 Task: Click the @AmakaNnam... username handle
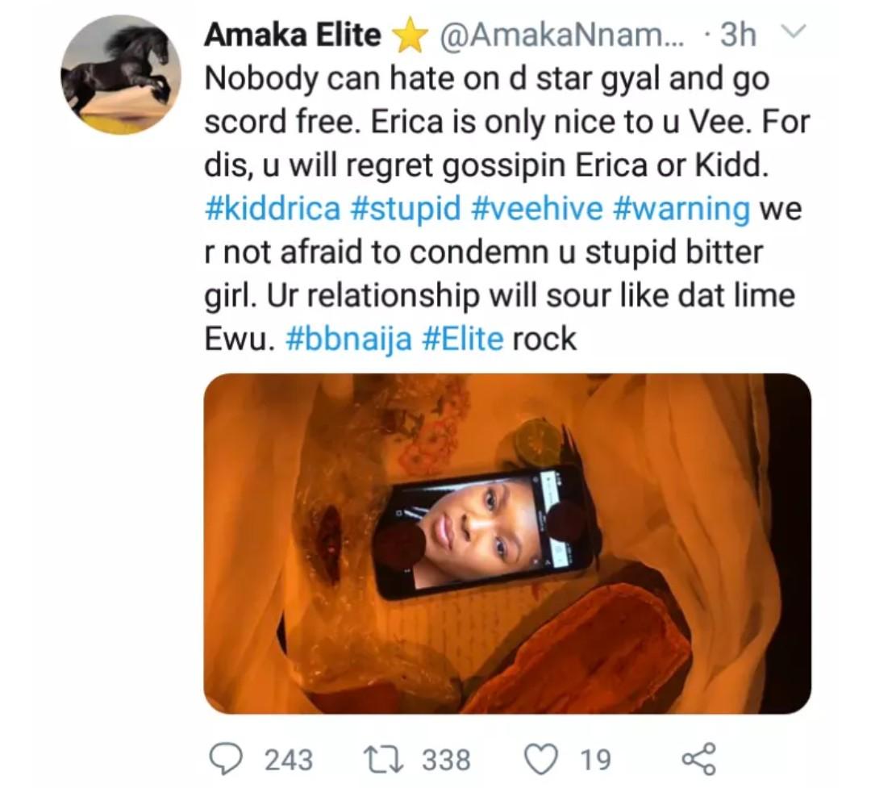pos(561,35)
